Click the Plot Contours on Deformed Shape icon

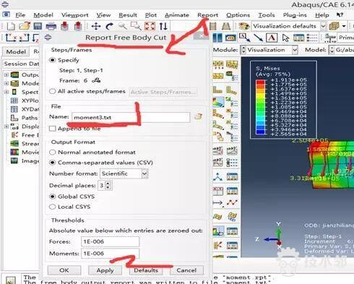click(218, 102)
